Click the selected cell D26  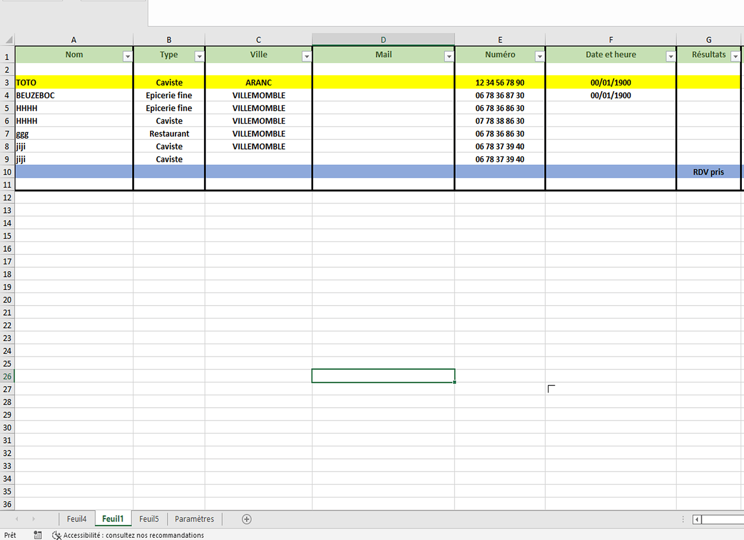click(x=383, y=376)
